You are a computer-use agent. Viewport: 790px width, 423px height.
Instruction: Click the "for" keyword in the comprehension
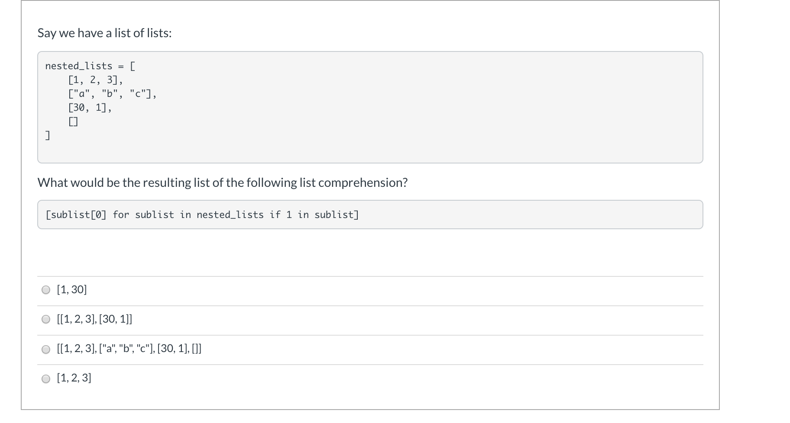tap(121, 215)
